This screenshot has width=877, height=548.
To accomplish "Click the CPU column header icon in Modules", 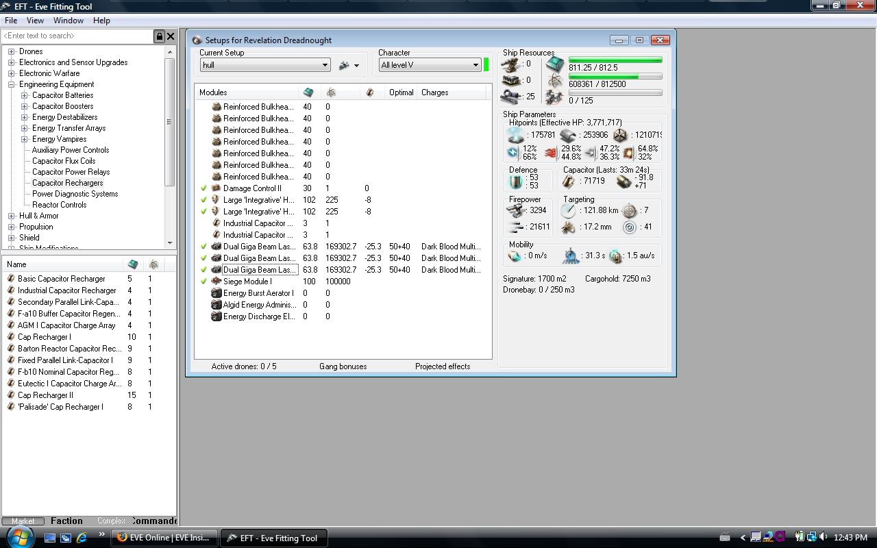I will pos(308,92).
